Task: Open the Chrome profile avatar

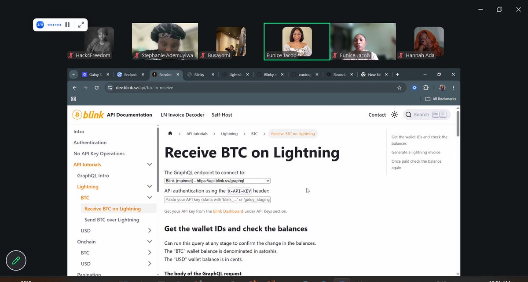Action: point(442,88)
